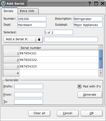The height and width of the screenshot is (121, 106).
Task: Toggle the Pad with 0's checkbox
Action: click(x=80, y=86)
